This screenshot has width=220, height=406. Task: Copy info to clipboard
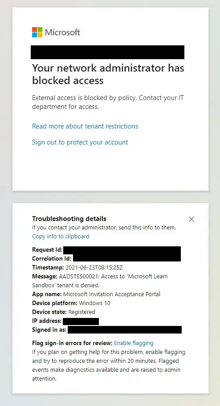coord(61,236)
